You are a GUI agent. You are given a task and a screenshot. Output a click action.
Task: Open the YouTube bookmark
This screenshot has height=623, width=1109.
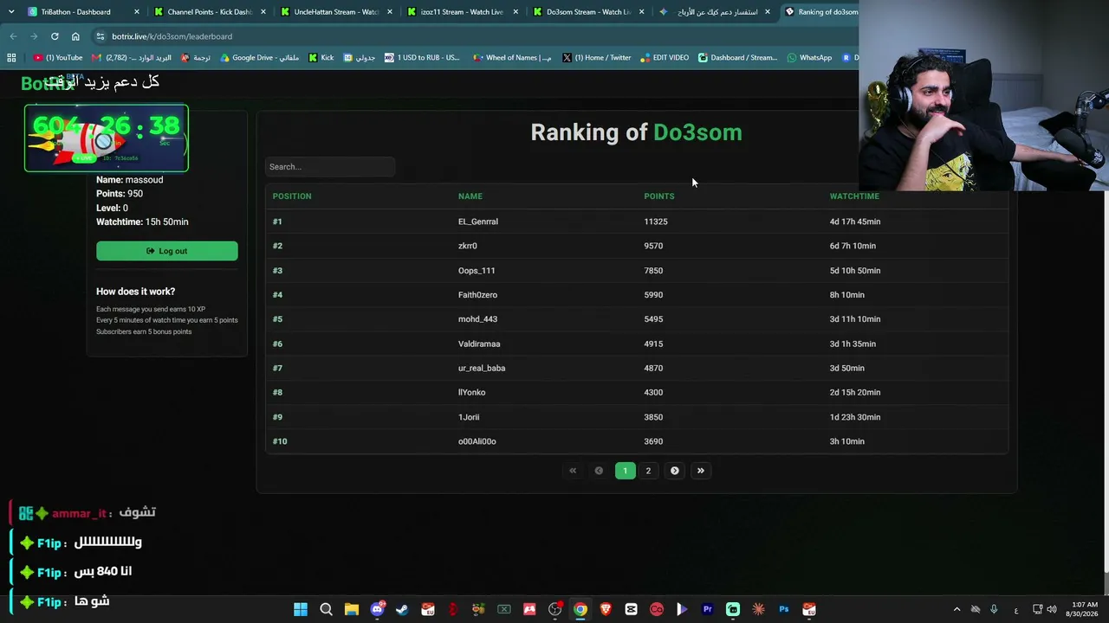point(58,58)
